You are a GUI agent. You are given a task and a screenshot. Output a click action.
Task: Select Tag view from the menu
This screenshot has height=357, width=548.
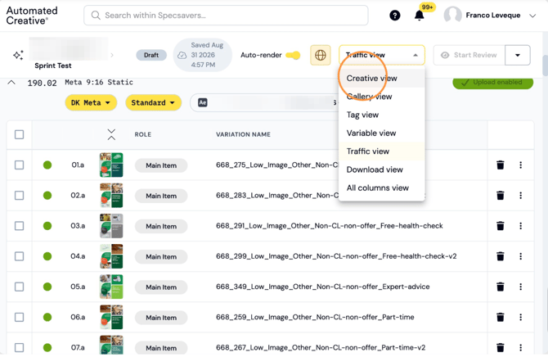[382, 115]
